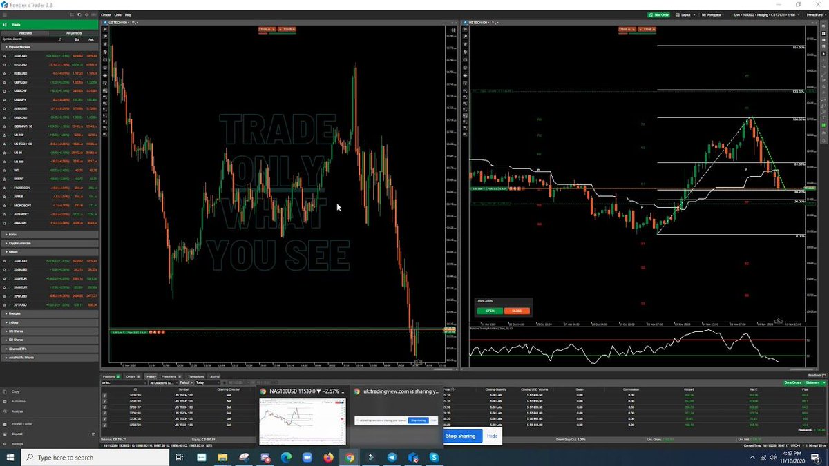Switch to the All Symbols tab
The height and width of the screenshot is (466, 829).
[x=74, y=32]
